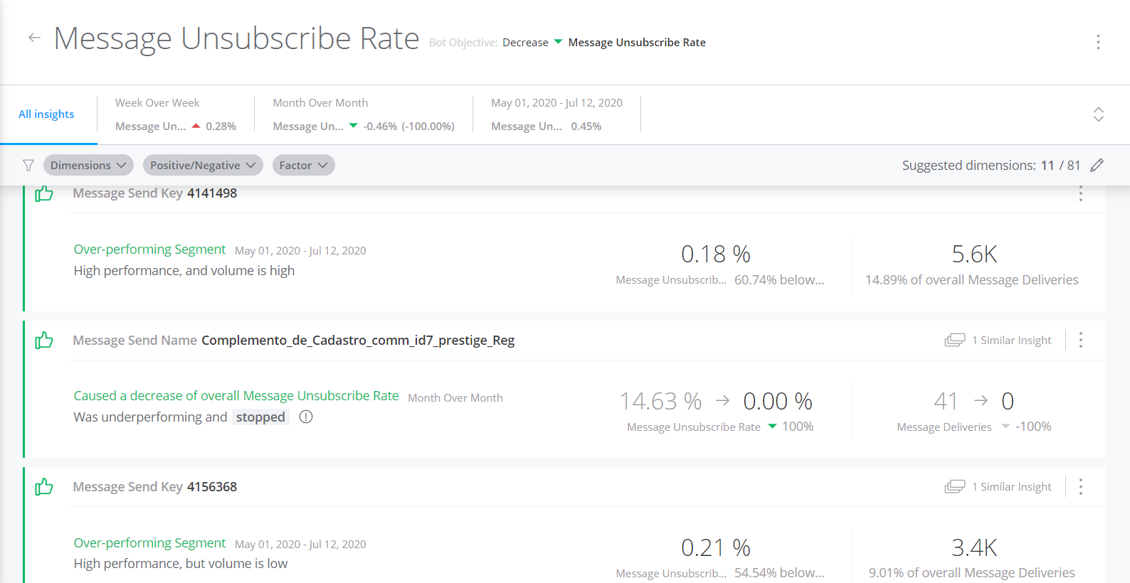Click the Message Unsubscribe Rate page title
The height and width of the screenshot is (583, 1130).
236,38
